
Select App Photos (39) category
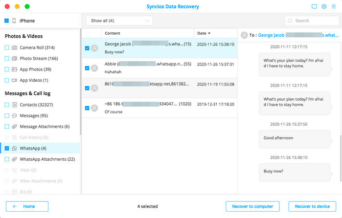click(40, 69)
